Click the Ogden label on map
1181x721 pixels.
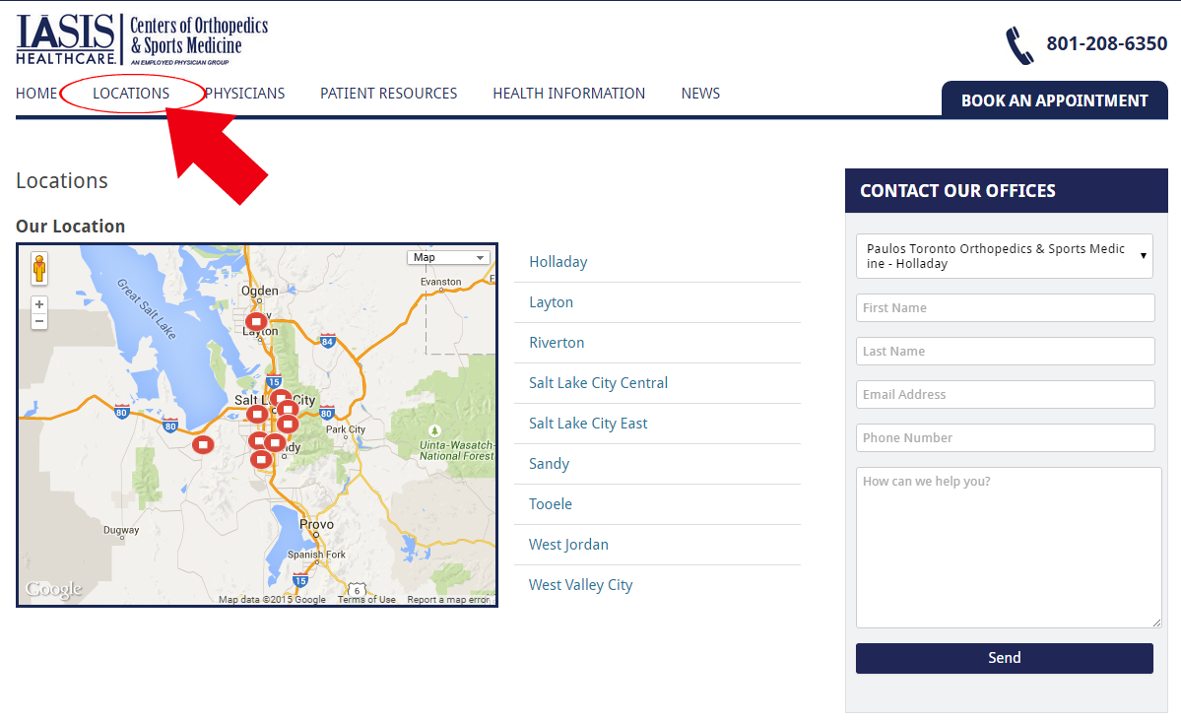260,291
